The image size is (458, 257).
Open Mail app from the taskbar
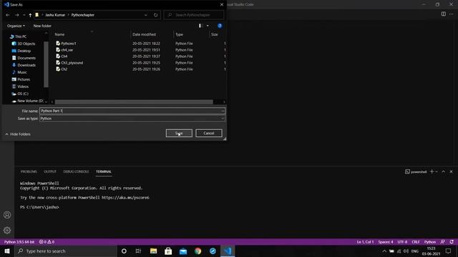[183, 251]
